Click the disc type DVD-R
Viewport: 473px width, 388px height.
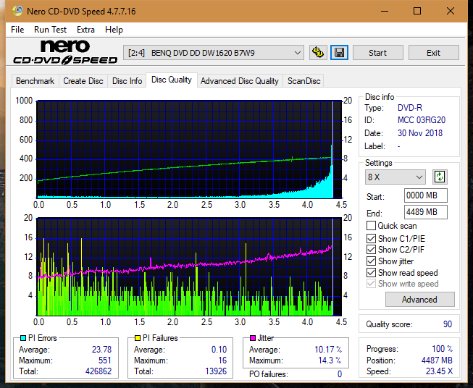pyautogui.click(x=410, y=108)
